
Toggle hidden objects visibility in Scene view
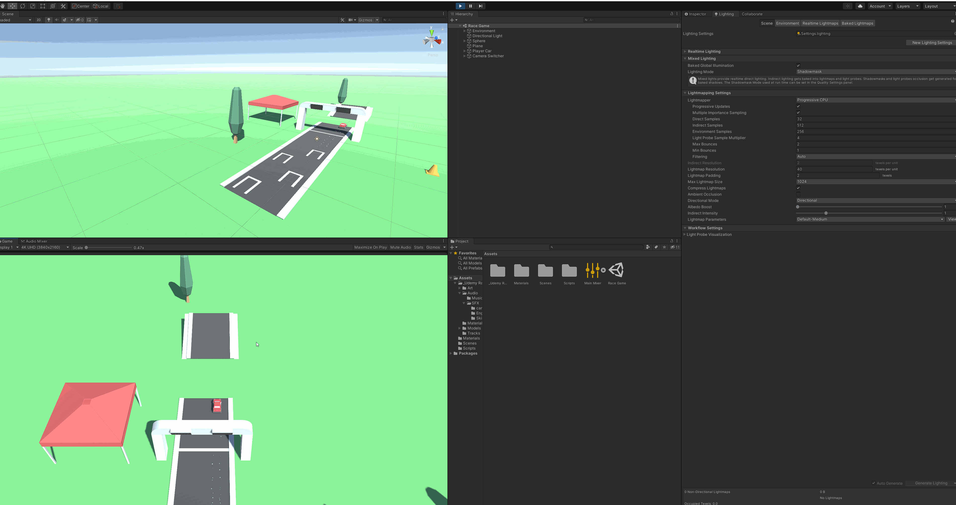coord(80,20)
